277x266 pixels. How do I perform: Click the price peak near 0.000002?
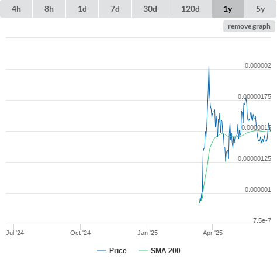pos(209,66)
